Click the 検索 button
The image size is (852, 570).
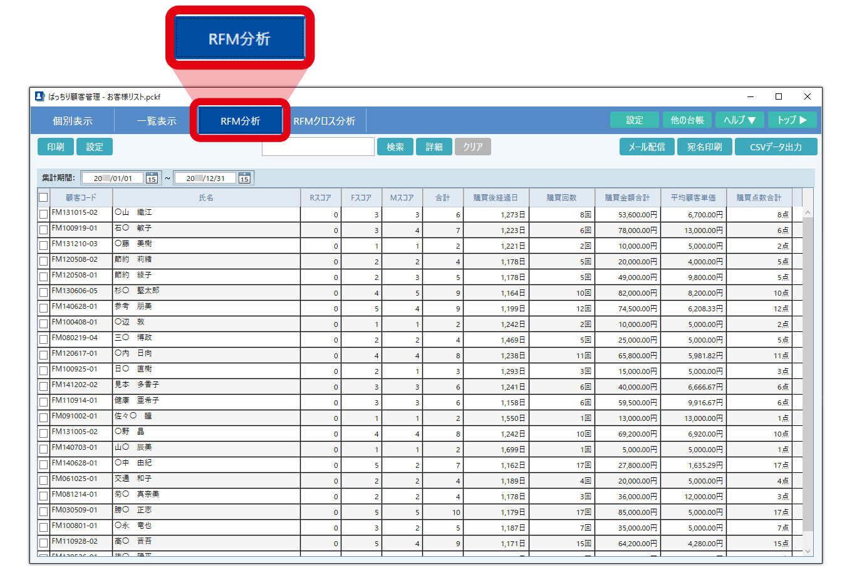395,147
